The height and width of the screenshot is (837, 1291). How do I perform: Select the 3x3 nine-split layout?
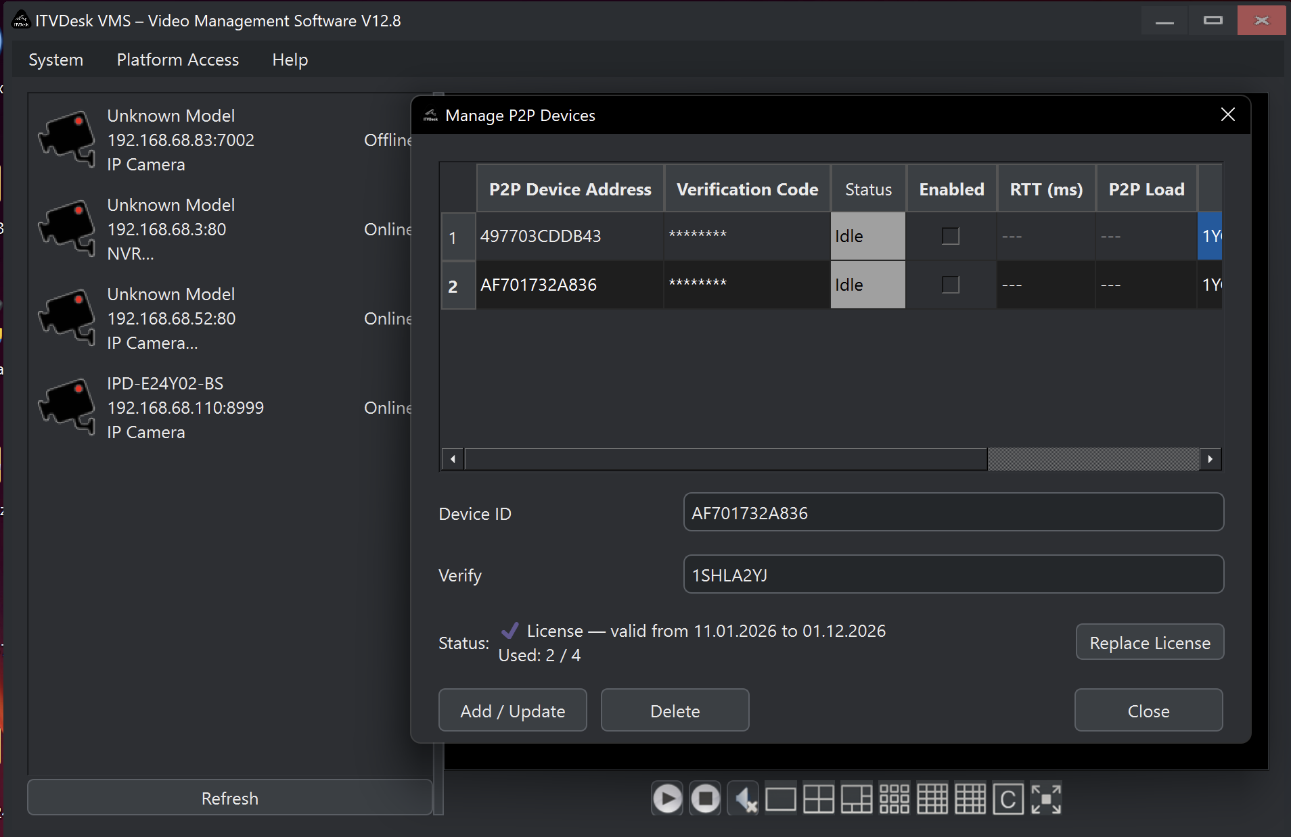click(894, 799)
